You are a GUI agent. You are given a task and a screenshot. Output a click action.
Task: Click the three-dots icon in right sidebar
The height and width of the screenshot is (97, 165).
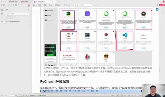(x=163, y=12)
